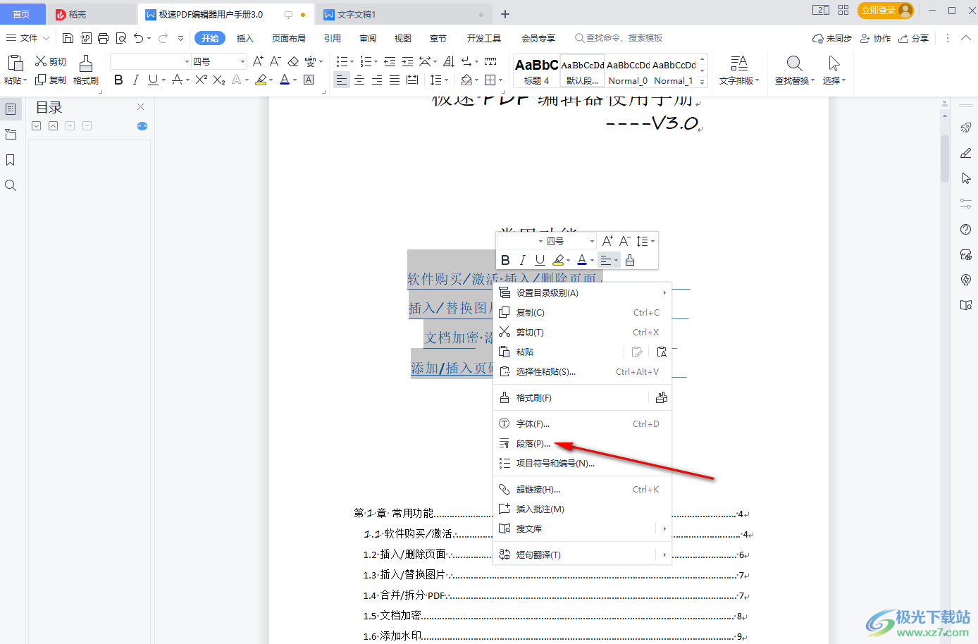Expand the styles gallery more arrow
Image resolution: width=978 pixels, height=644 pixels.
pos(702,82)
